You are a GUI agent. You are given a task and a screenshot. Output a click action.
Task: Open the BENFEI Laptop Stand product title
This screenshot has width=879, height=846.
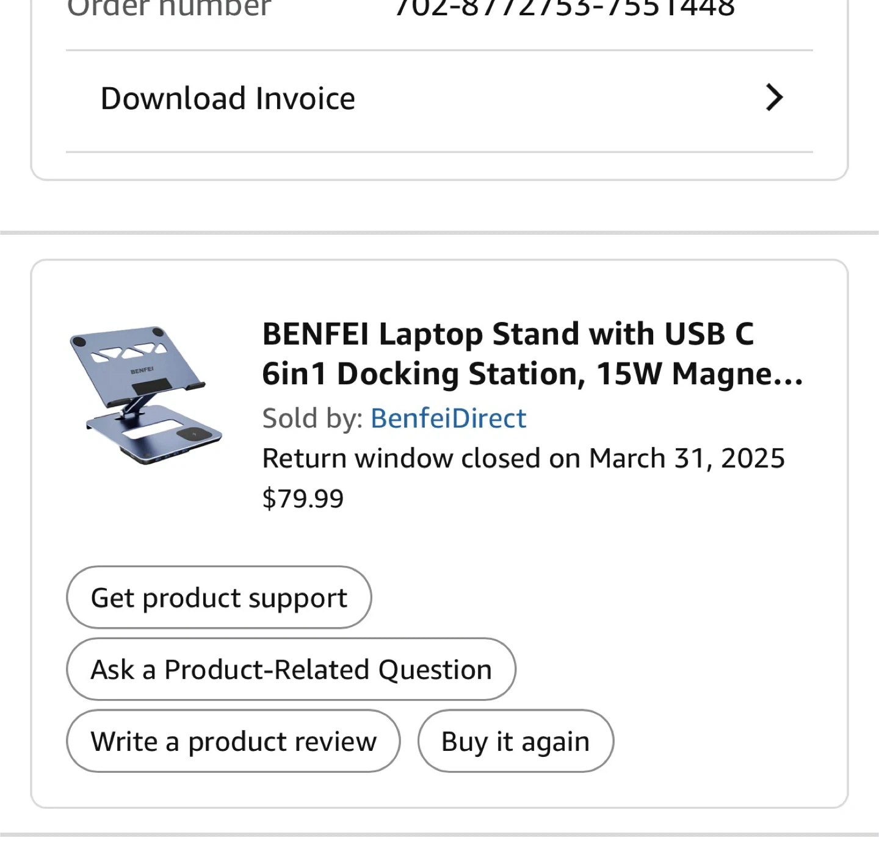pyautogui.click(x=508, y=334)
